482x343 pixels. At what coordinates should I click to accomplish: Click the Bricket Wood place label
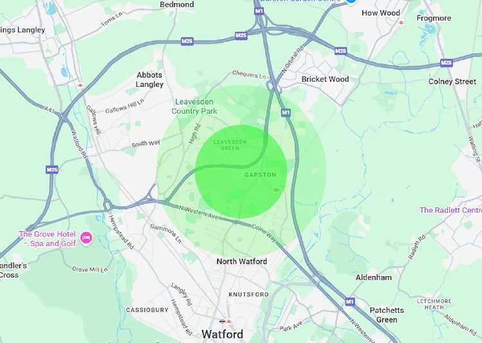[x=325, y=79]
